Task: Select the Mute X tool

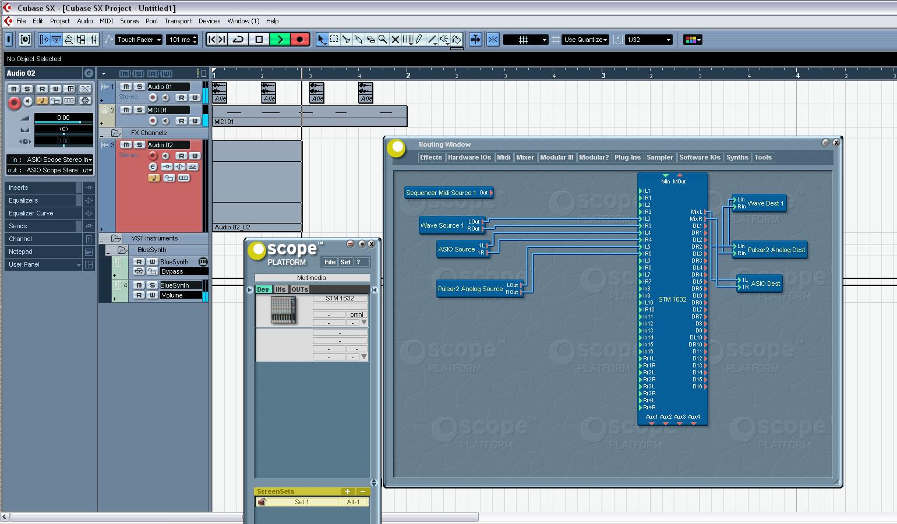Action: point(395,40)
